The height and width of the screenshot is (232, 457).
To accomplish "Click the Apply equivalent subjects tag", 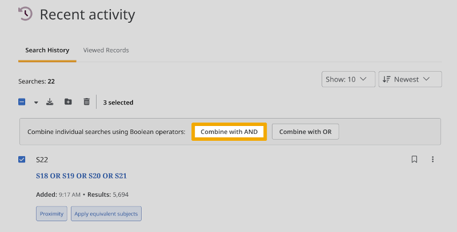I will (x=106, y=214).
